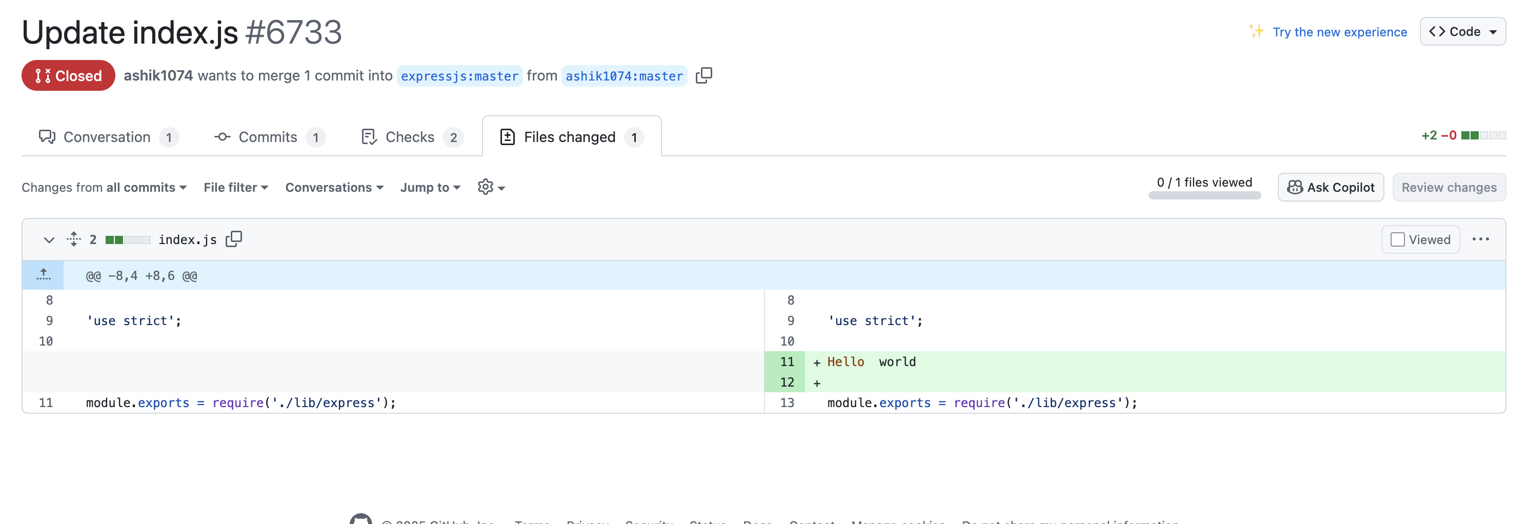This screenshot has height=524, width=1528.
Task: Click the Review changes button
Action: [1449, 188]
